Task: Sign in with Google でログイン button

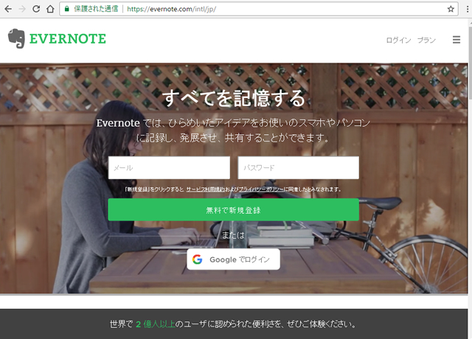Action: (233, 259)
